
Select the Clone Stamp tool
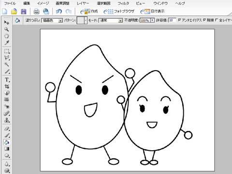(6, 120)
